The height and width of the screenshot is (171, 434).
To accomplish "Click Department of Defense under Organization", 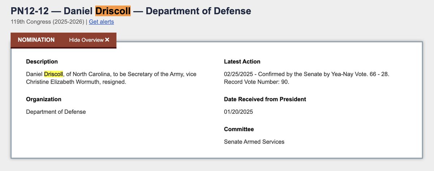I will click(56, 112).
